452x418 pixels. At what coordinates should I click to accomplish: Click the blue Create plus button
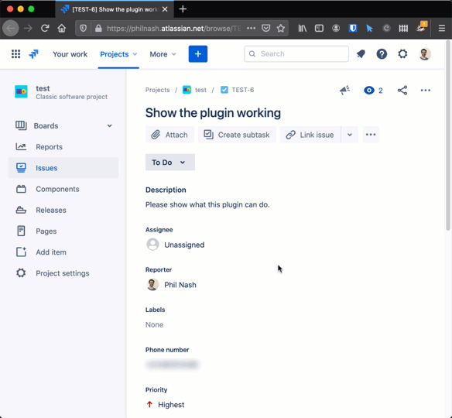pyautogui.click(x=198, y=54)
